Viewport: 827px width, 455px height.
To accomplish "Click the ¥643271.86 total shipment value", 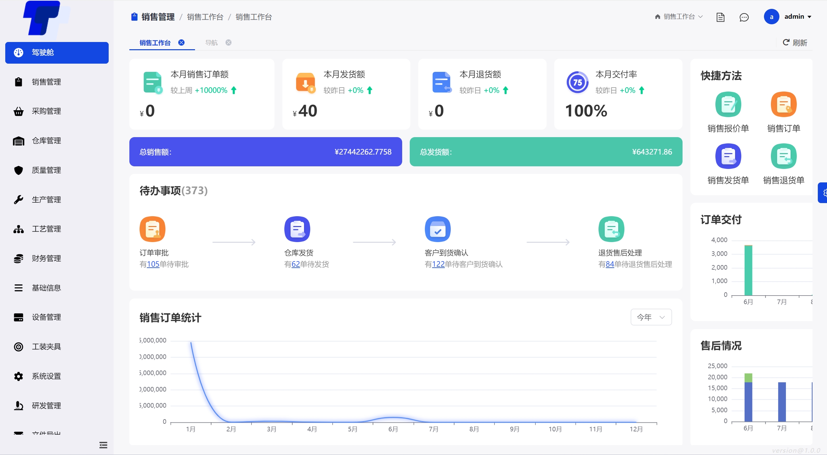I will point(652,152).
